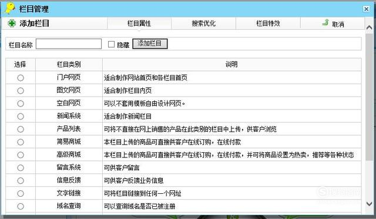The width and height of the screenshot is (376, 219).
Task: Click the 门户网页 category cell
Action: click(x=69, y=77)
